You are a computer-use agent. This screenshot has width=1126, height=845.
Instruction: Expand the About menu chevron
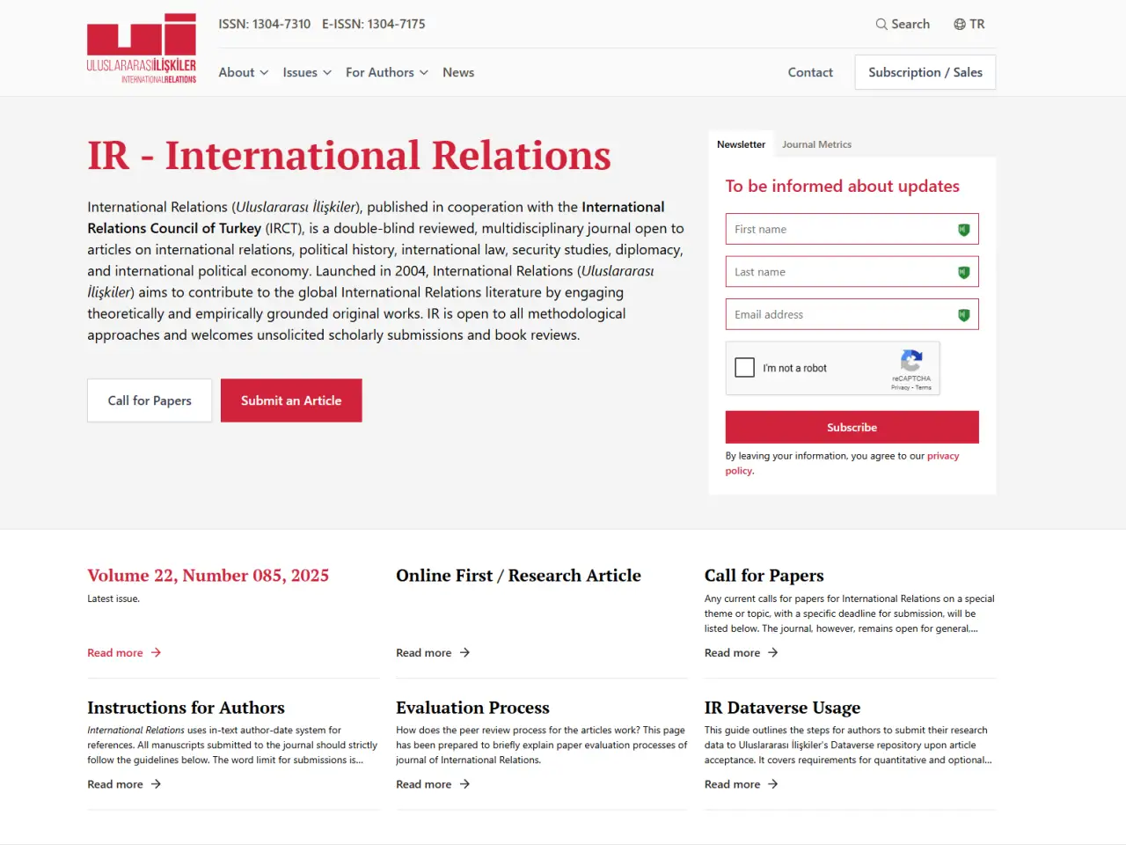[264, 73]
